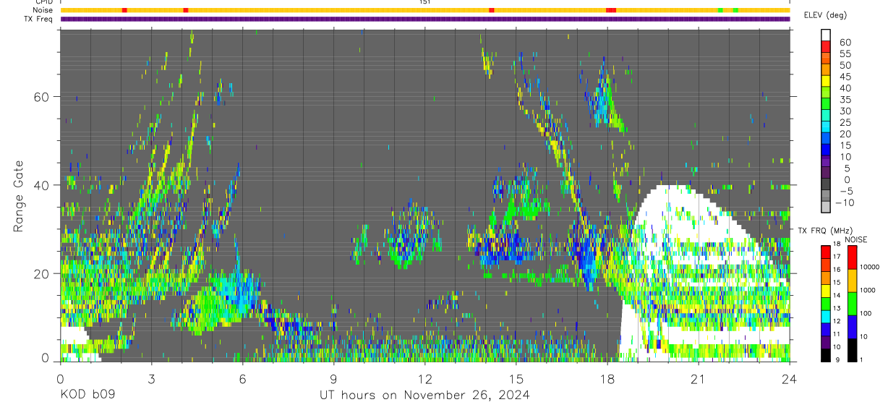Click the 'KOD b09' radar beam label
Screen dimensions: 888x410
pyautogui.click(x=87, y=395)
